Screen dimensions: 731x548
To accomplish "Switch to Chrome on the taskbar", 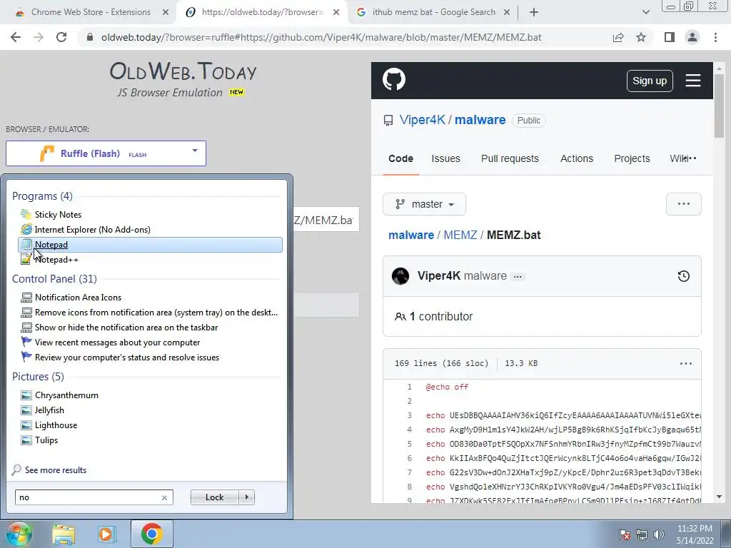I will [x=151, y=534].
